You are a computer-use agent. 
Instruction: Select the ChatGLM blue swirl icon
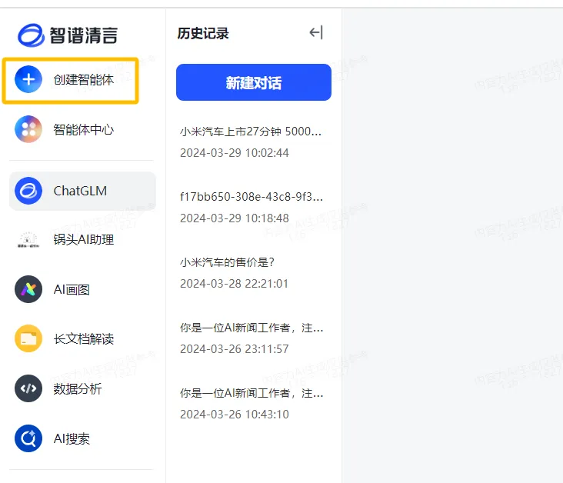pyautogui.click(x=28, y=191)
